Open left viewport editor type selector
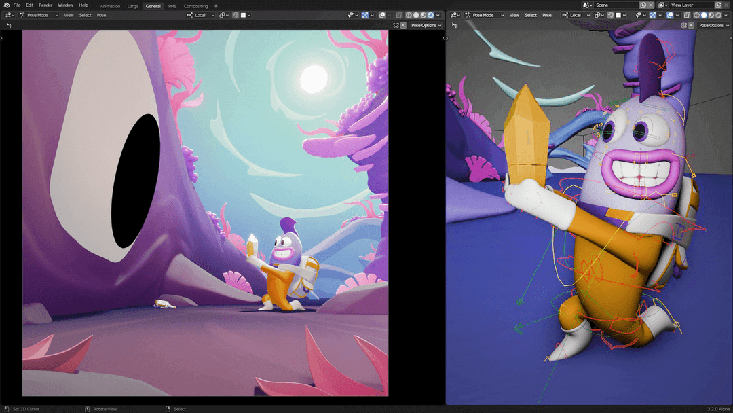733x413 pixels. pyautogui.click(x=10, y=15)
